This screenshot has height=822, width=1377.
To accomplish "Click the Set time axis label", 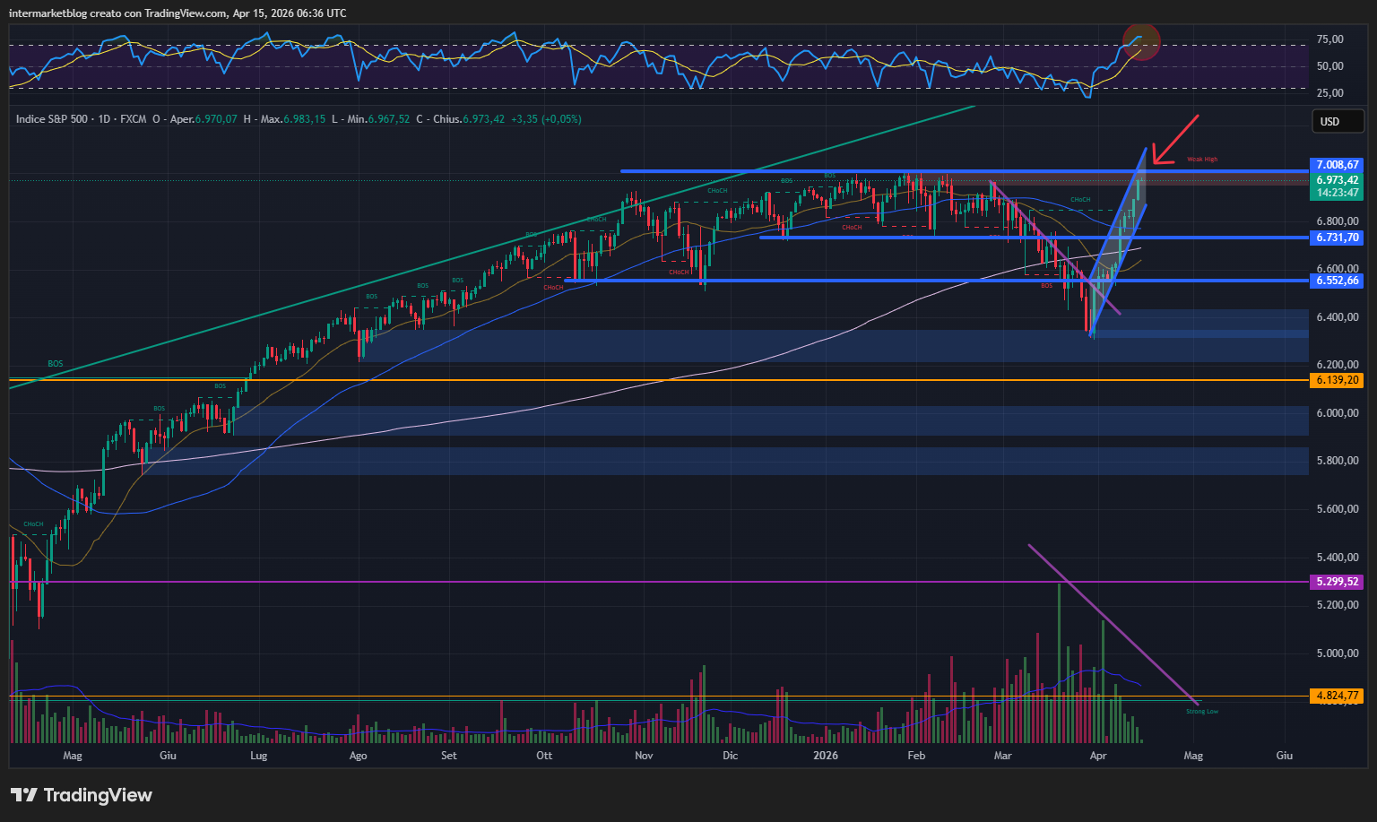I will pyautogui.click(x=449, y=756).
